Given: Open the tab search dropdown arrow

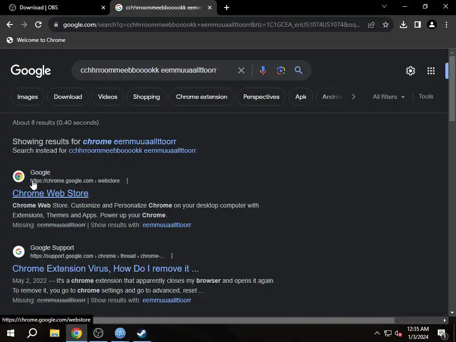Looking at the screenshot, I should pos(384,6).
